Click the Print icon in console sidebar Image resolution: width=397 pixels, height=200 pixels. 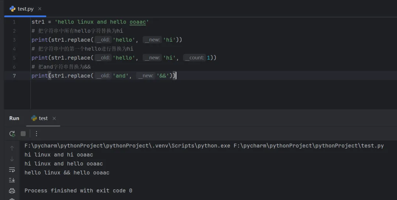point(12,191)
